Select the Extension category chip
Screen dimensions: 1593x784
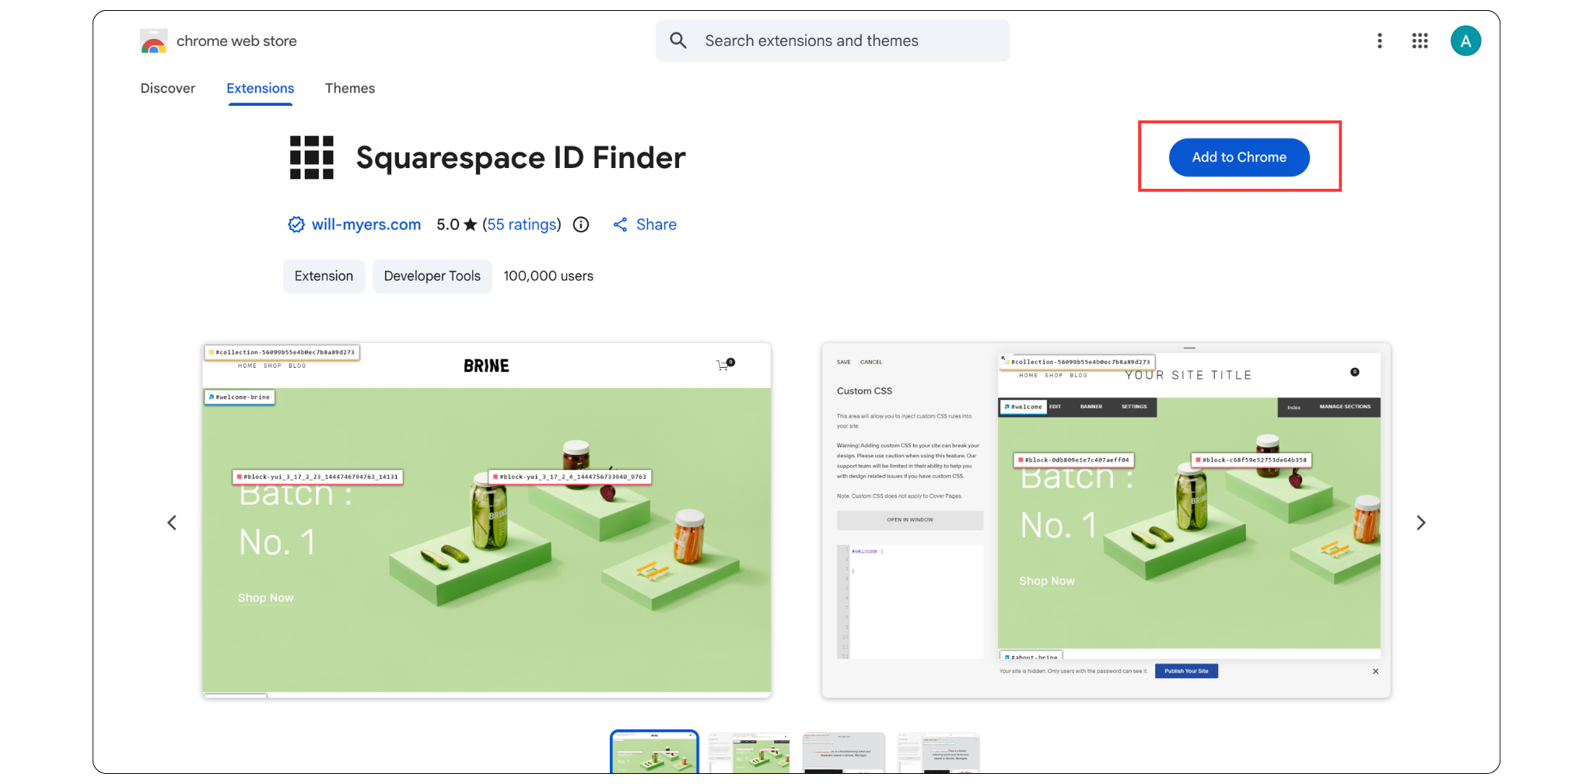tap(324, 276)
